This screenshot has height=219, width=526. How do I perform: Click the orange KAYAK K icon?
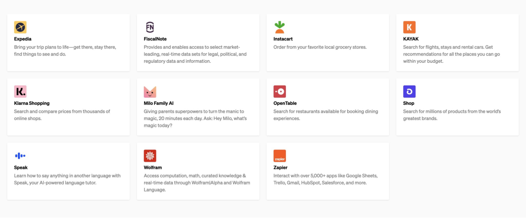409,27
